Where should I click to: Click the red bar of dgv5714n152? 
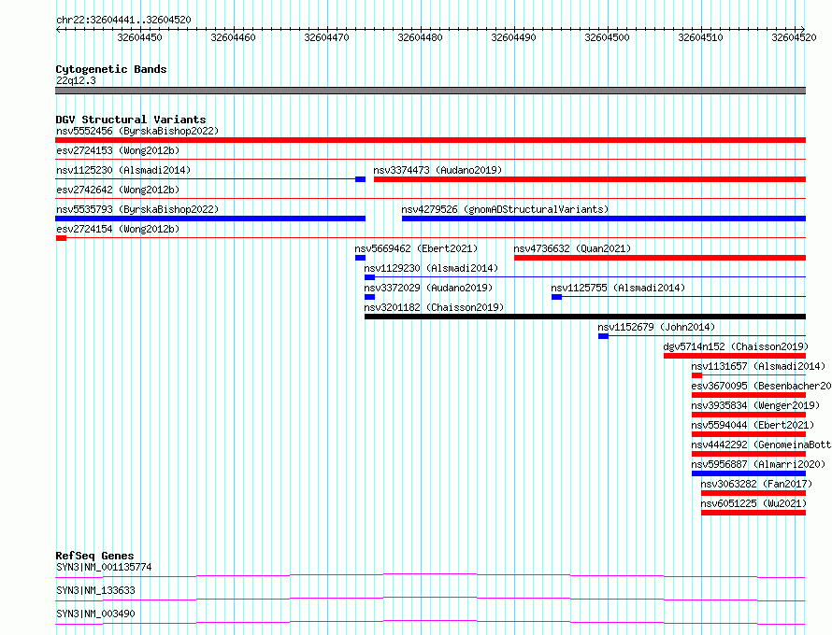[x=735, y=356]
